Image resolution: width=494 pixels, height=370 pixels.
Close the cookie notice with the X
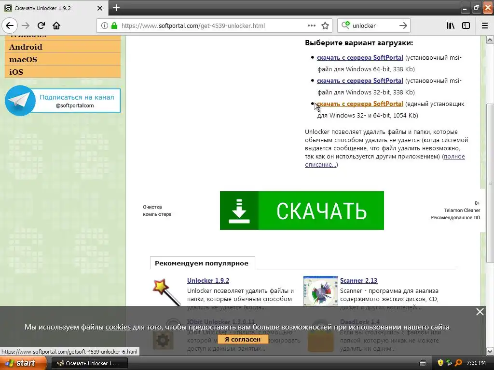(x=480, y=312)
